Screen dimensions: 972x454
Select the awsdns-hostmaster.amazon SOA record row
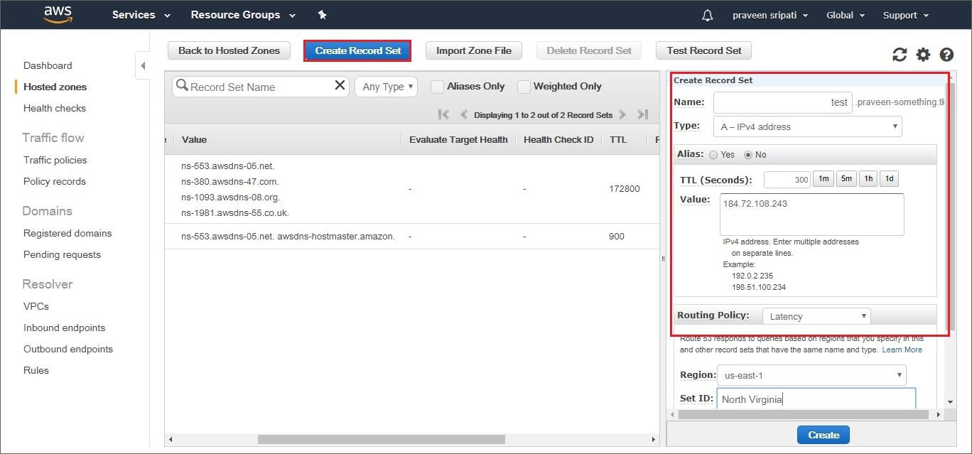(412, 236)
